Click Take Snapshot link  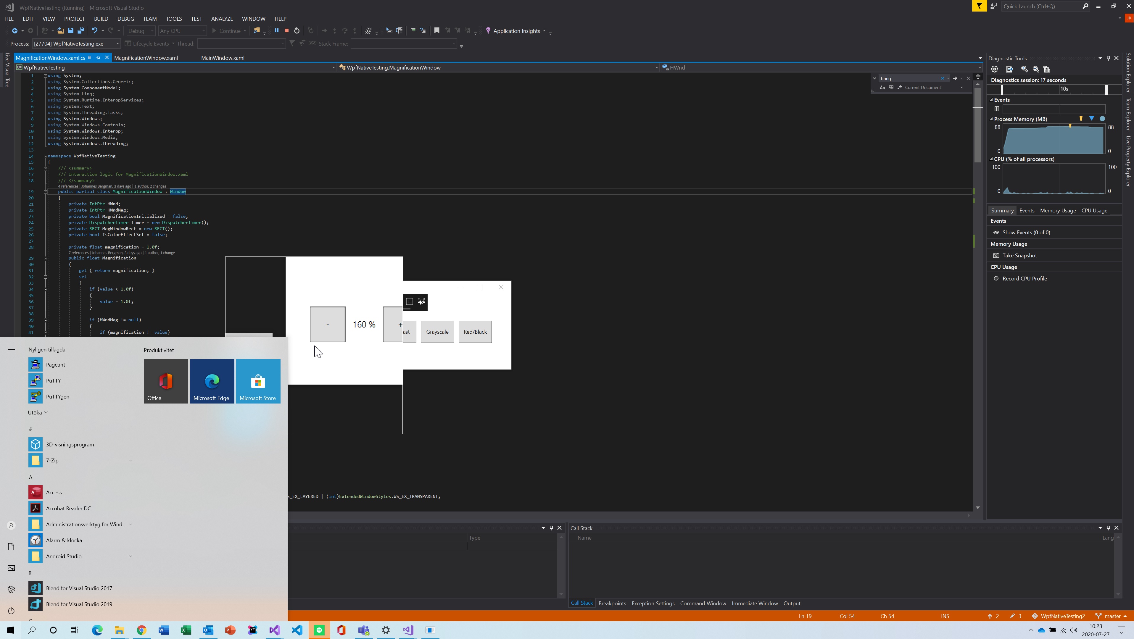coord(1019,256)
